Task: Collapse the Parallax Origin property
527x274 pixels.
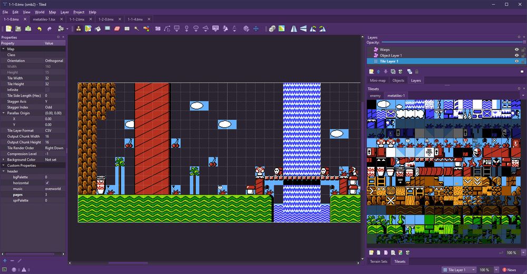Action: (3, 113)
